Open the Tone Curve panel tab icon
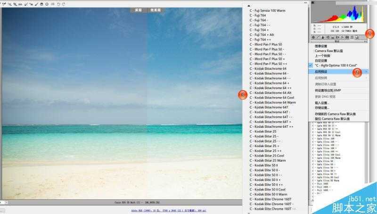This screenshot has width=377, height=214. (318, 37)
